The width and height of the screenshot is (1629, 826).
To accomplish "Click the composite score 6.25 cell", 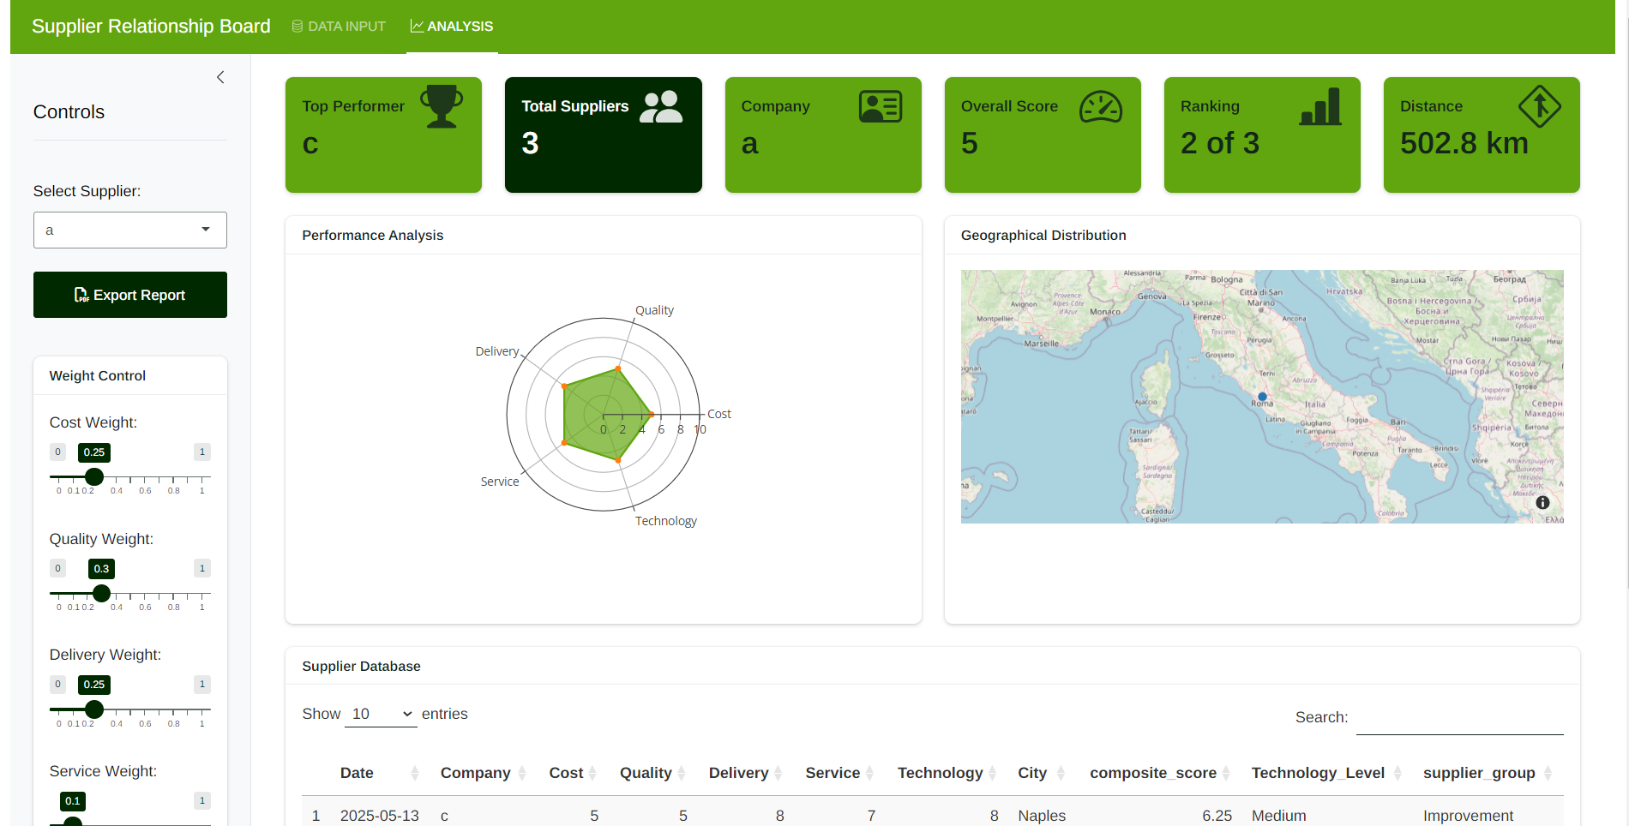I will coord(1217,816).
